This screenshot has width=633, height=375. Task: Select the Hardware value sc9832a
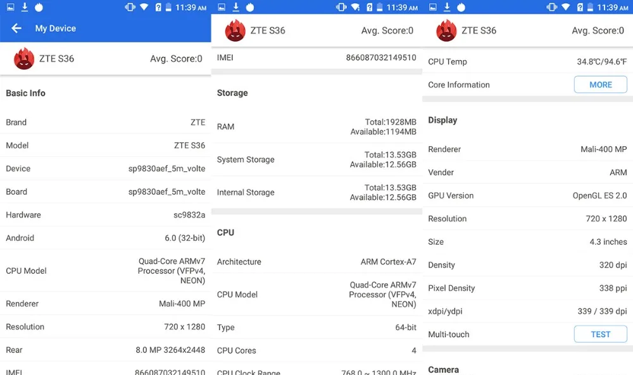[x=189, y=215]
